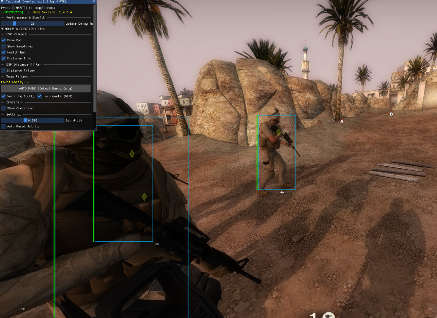
Task: Click objective marker B on the right
Action: [391, 114]
